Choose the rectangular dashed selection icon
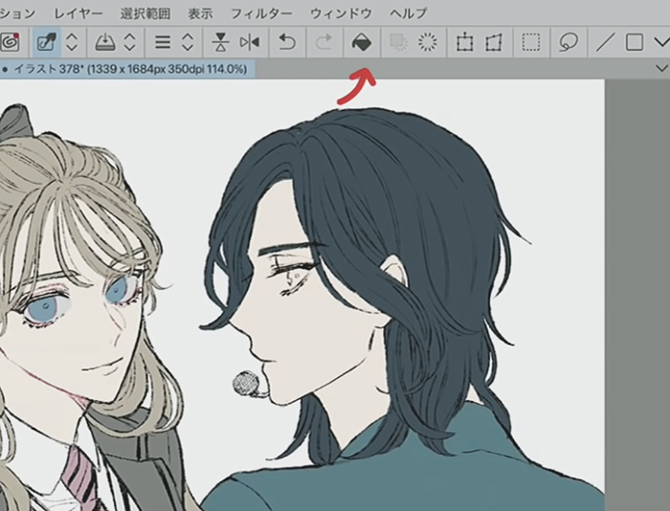 (x=531, y=43)
